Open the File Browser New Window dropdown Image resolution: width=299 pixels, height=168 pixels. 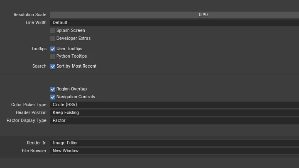point(174,151)
